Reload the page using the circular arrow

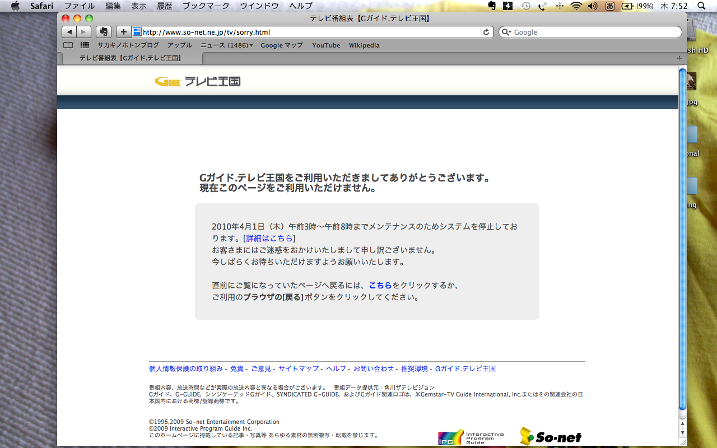pos(487,32)
